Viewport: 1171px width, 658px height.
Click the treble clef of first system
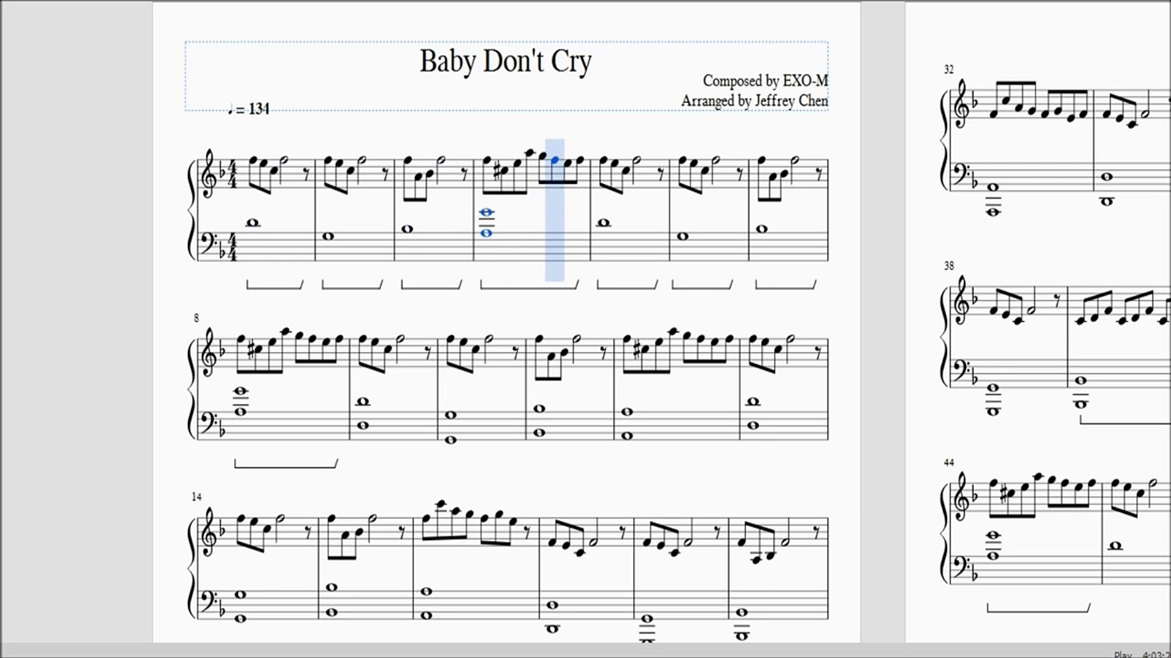[209, 173]
